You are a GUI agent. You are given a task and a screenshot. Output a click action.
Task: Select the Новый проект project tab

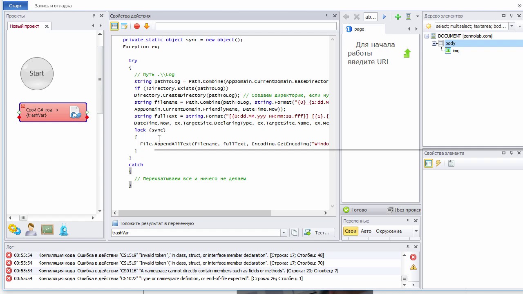25,26
